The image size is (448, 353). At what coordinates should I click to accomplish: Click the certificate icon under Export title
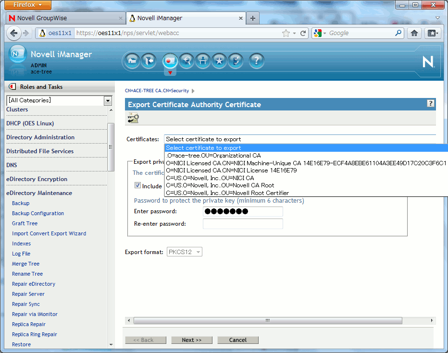pos(133,118)
